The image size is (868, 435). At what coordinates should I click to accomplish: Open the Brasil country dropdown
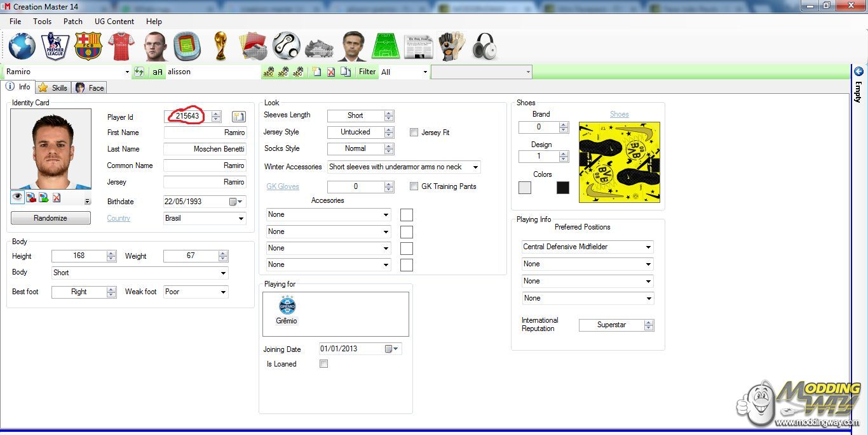241,218
